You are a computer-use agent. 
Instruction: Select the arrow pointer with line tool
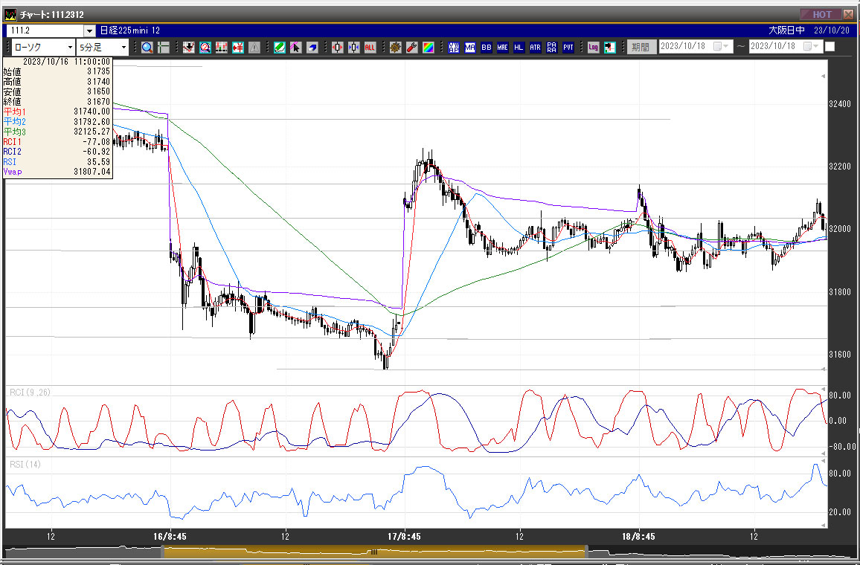(295, 48)
